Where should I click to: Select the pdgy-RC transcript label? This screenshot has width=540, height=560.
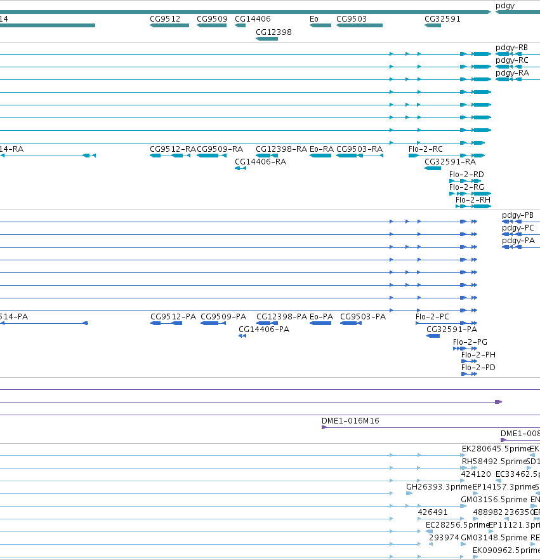click(512, 60)
